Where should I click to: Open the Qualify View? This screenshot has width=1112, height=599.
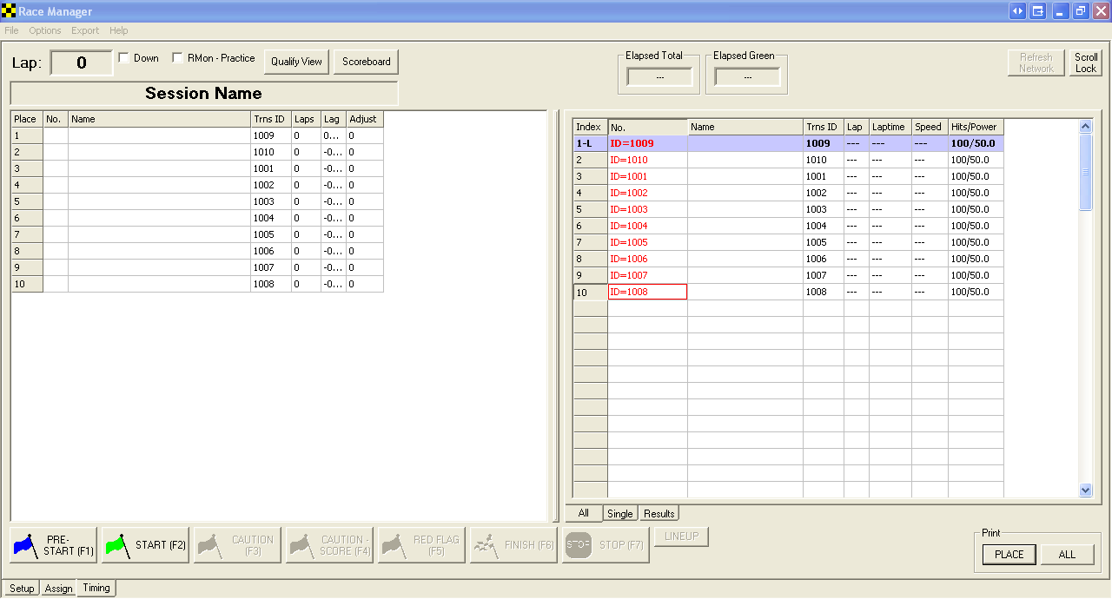click(x=296, y=62)
